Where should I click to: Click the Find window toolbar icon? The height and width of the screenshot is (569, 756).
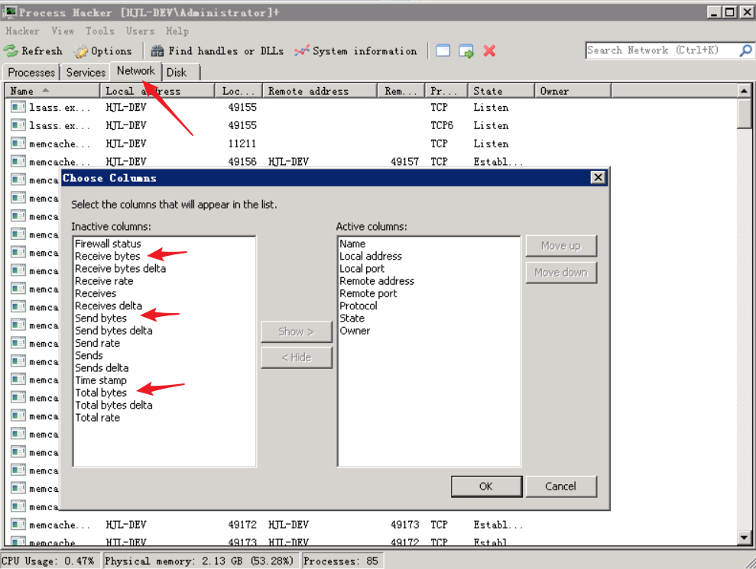click(443, 51)
